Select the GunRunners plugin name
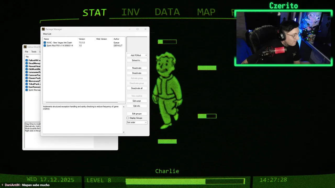 tap(35, 87)
